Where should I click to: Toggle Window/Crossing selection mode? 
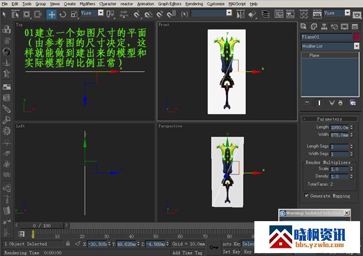tap(38, 14)
